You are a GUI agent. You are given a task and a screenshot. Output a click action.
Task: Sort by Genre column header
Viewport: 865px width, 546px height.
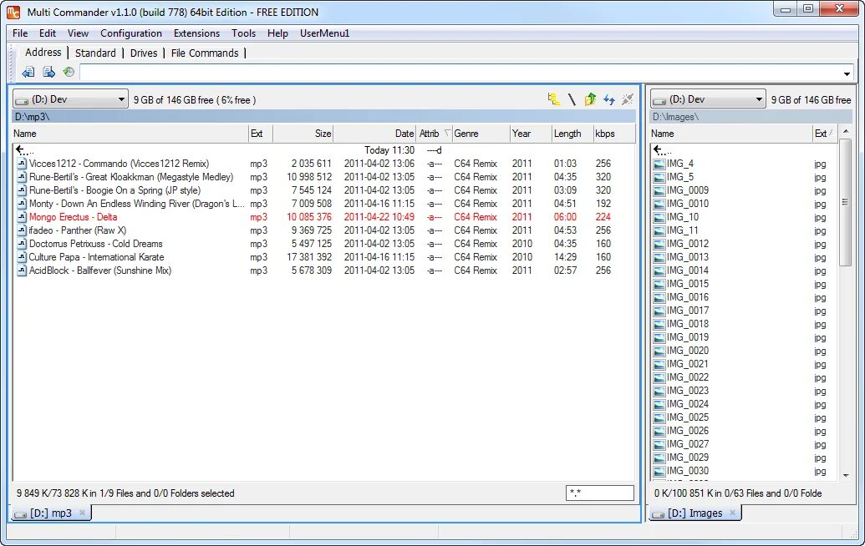tap(481, 134)
